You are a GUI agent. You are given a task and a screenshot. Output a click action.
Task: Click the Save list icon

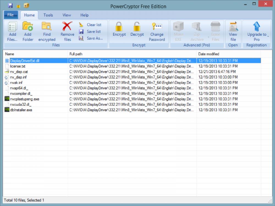[x=81, y=31]
